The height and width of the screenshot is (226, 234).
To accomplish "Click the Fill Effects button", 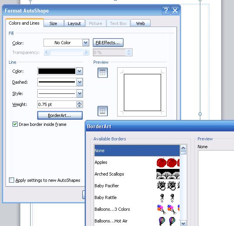I will [108, 43].
